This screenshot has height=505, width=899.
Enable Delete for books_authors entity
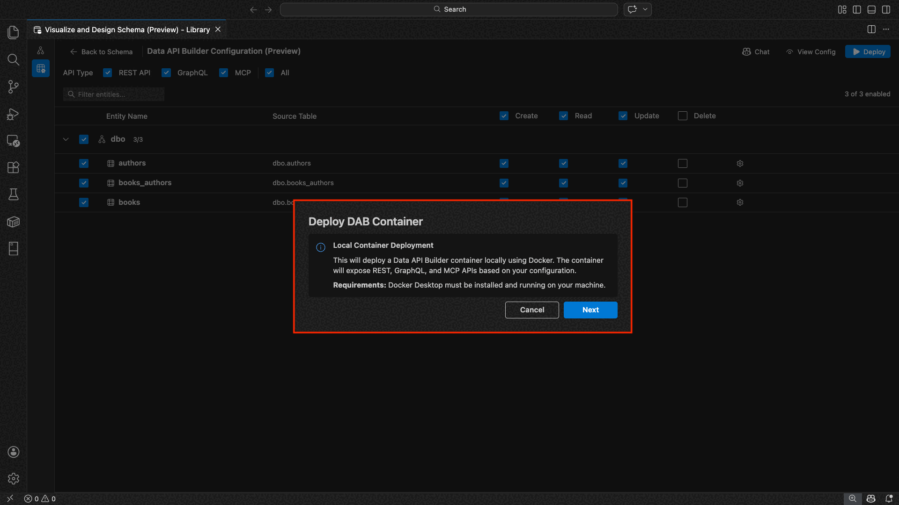click(683, 183)
